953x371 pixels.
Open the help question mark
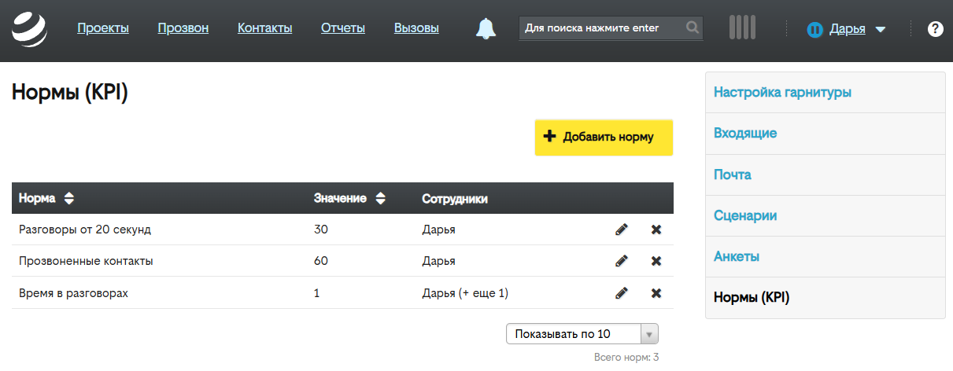935,29
